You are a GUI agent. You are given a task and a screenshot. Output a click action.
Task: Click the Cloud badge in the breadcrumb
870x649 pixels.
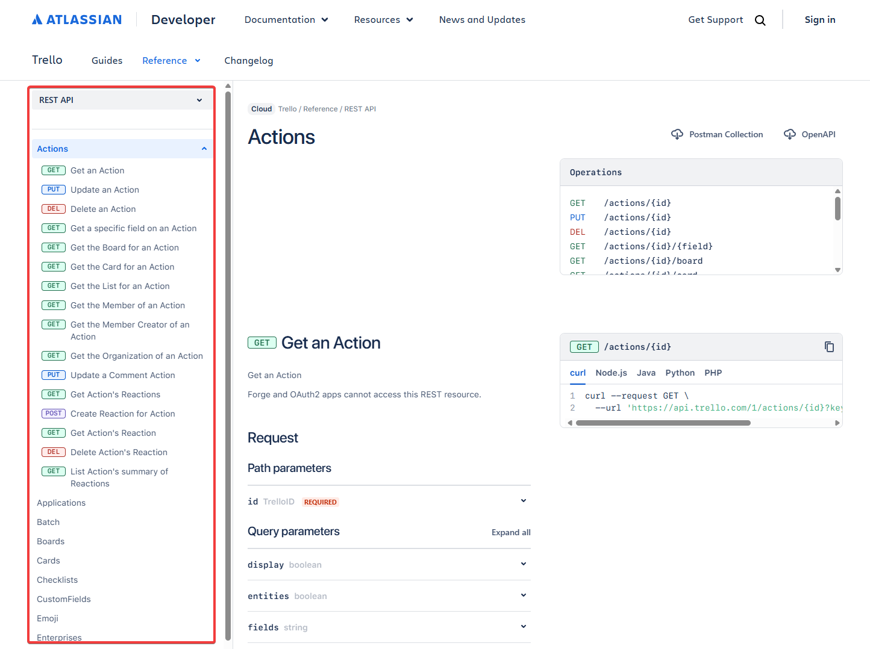tap(261, 108)
